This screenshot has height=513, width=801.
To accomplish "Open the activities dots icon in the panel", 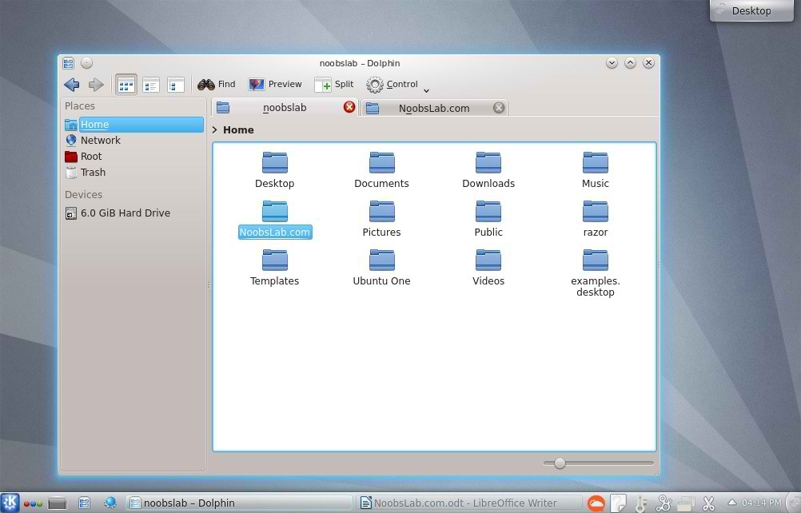I will 34,504.
